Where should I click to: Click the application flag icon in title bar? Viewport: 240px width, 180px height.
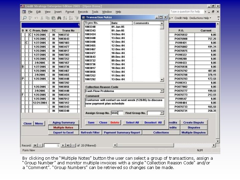[x=22, y=6]
